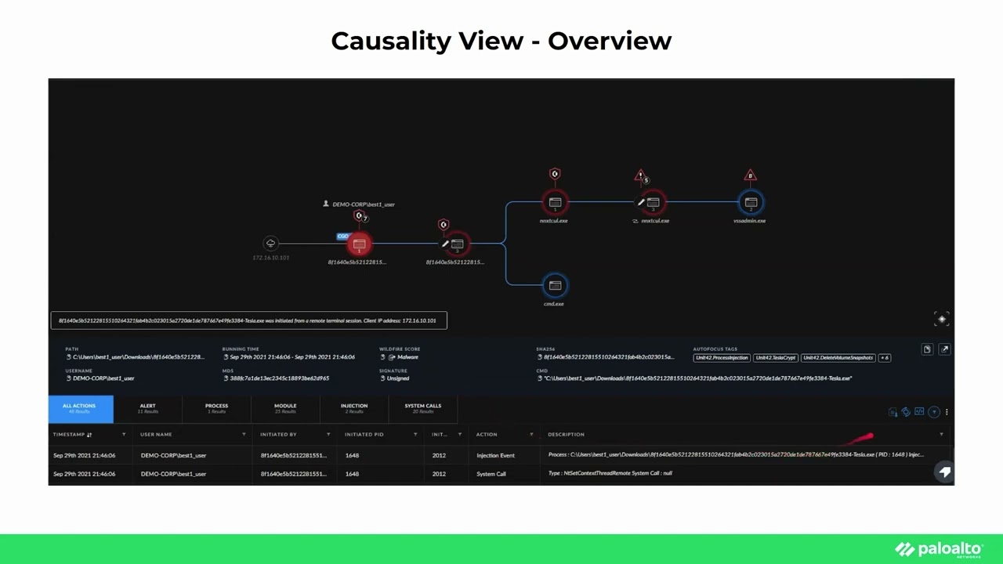Open shield badge above second 8f1640e5b node

444,225
